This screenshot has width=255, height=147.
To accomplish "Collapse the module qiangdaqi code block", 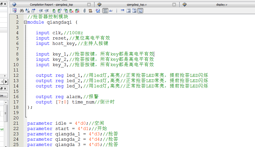I will point(25,22).
